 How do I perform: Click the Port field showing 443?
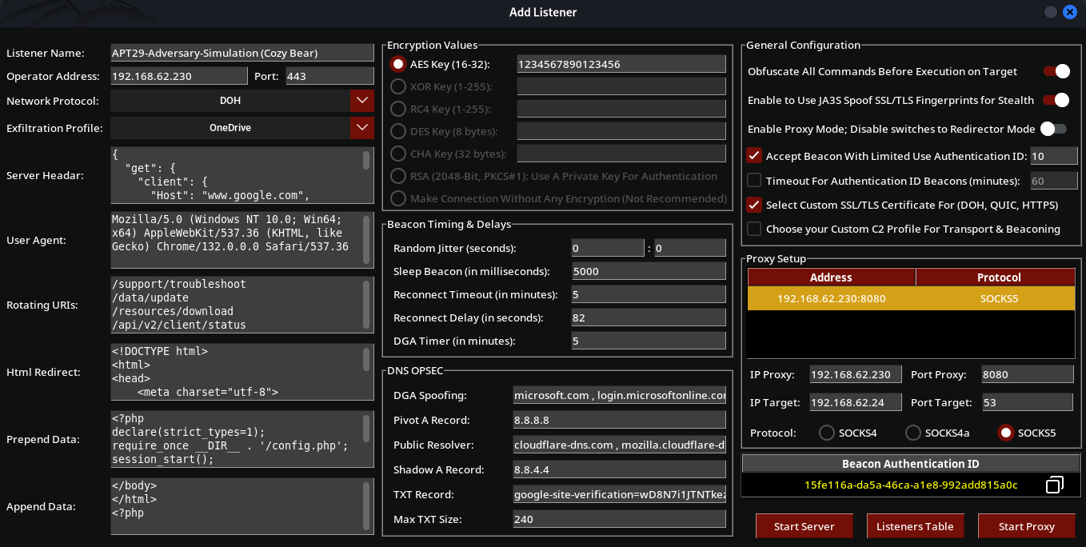click(x=329, y=76)
